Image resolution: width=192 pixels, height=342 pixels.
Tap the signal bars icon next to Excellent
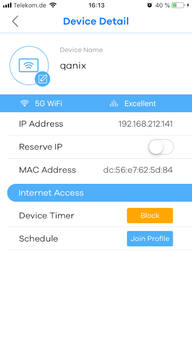(x=114, y=103)
